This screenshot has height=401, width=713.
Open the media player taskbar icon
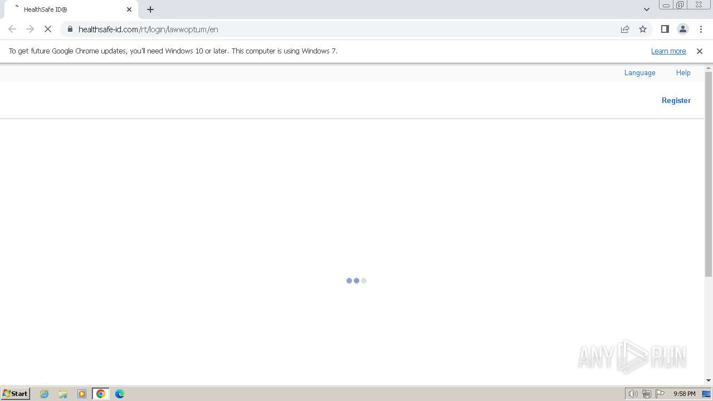point(82,394)
